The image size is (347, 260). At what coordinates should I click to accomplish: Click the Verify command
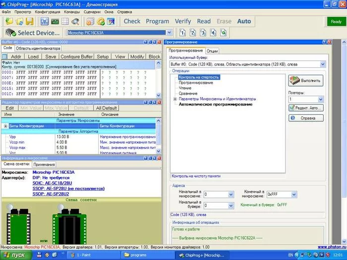coord(183,21)
